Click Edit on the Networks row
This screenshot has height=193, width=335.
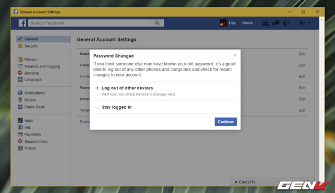pyautogui.click(x=302, y=99)
